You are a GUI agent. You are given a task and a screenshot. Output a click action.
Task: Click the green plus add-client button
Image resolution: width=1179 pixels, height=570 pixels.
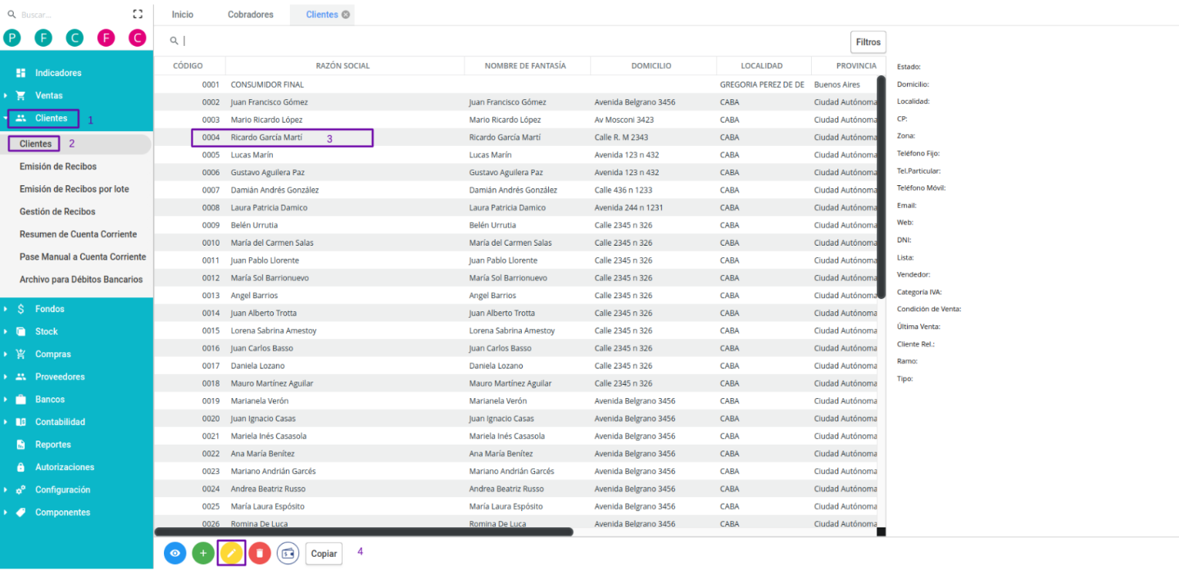[203, 554]
